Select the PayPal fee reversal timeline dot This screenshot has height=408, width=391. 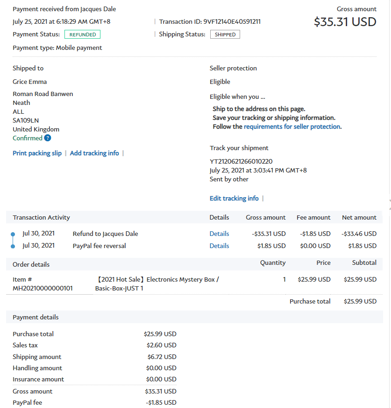13,246
